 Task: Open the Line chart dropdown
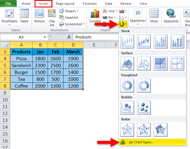(x=110, y=11)
